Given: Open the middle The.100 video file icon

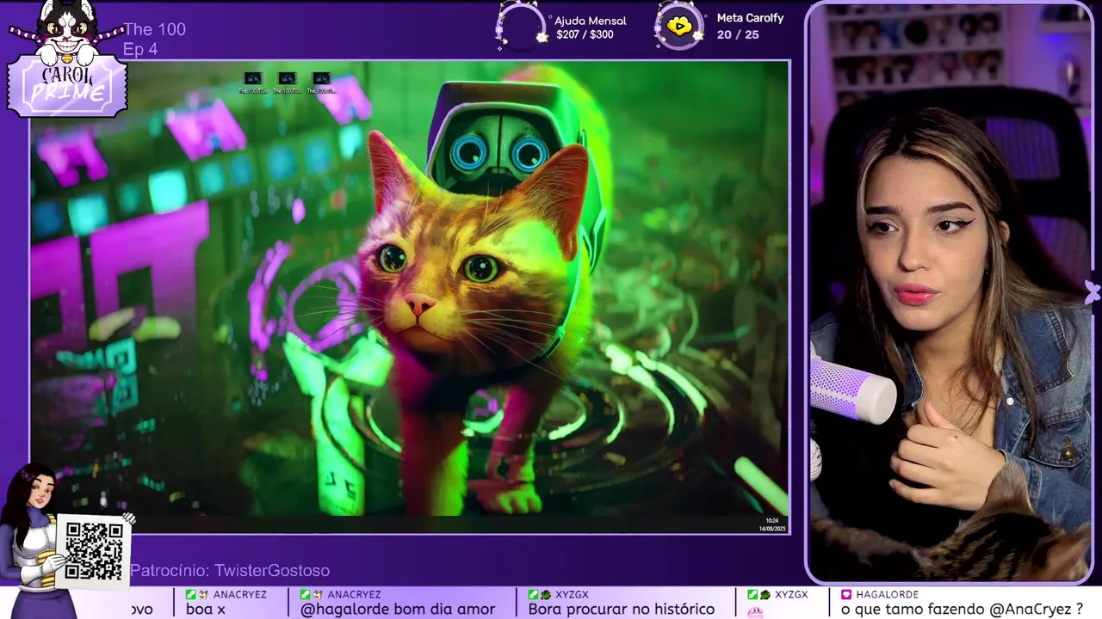Looking at the screenshot, I should (x=287, y=83).
